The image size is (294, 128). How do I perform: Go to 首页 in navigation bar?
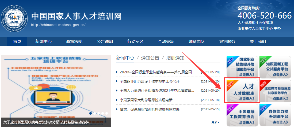pyautogui.click(x=17, y=42)
